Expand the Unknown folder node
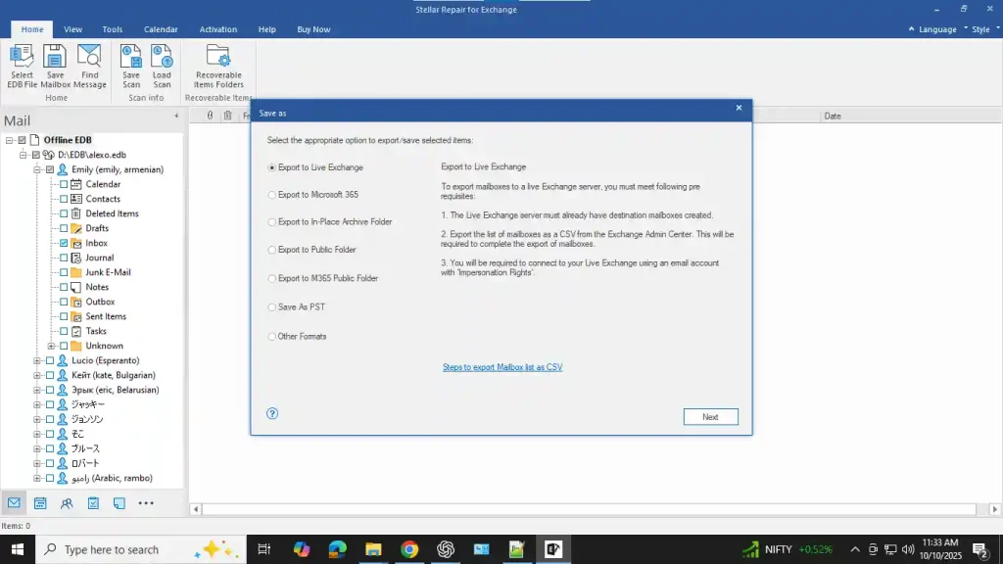Viewport: 1003px width, 564px height. pyautogui.click(x=52, y=346)
